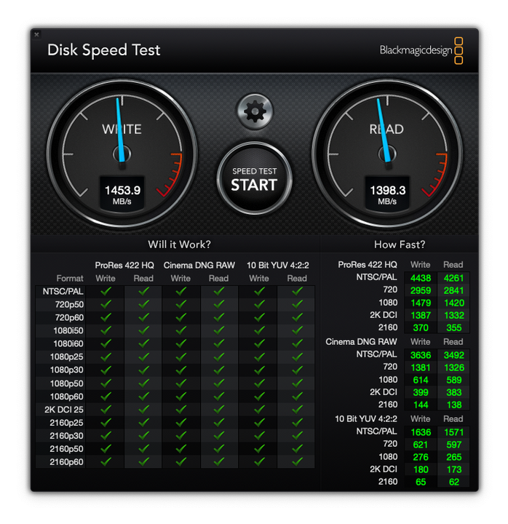Click Cinema DNG RAW Read checkmark for 1080p30
The image size is (508, 524).
click(x=219, y=370)
